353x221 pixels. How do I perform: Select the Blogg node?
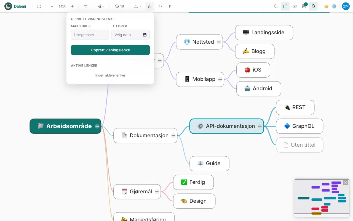click(x=255, y=51)
